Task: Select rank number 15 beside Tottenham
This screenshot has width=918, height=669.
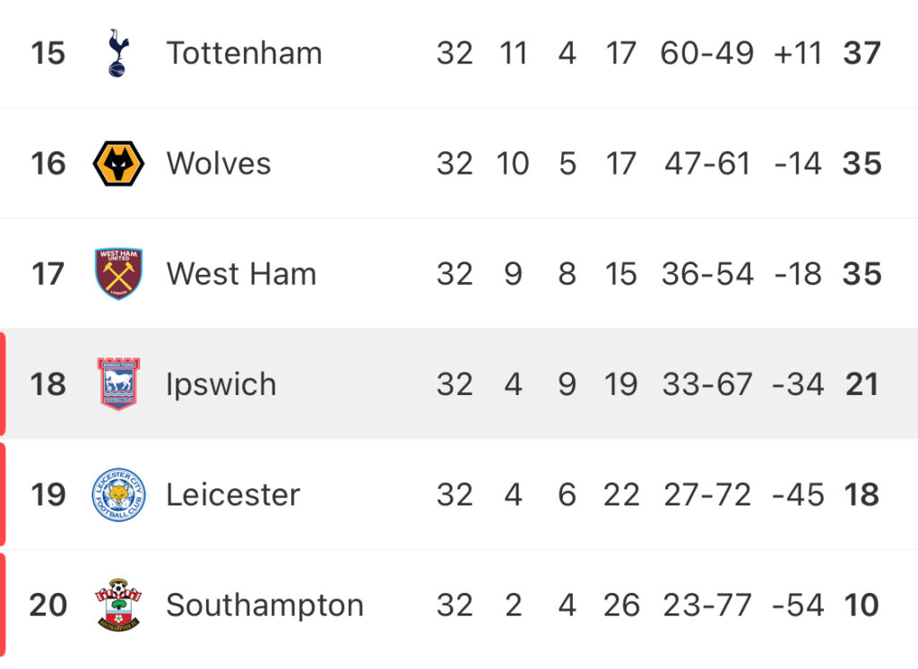Action: (x=48, y=53)
